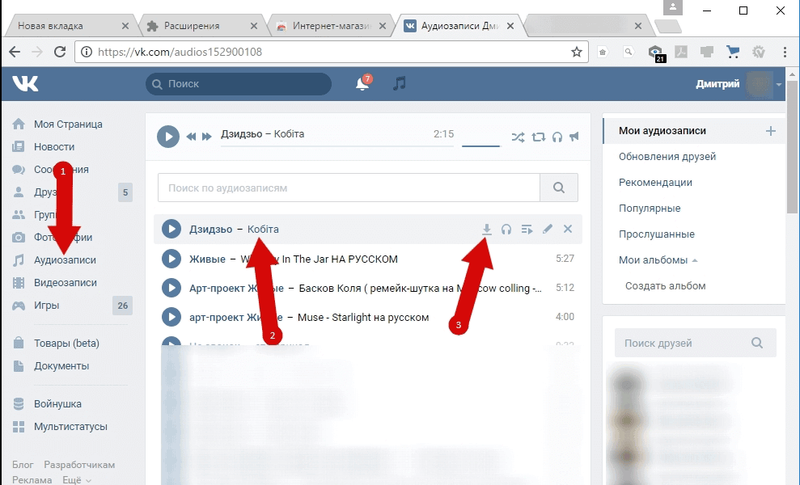Open the music note player icon in header
The height and width of the screenshot is (485, 800).
(400, 83)
